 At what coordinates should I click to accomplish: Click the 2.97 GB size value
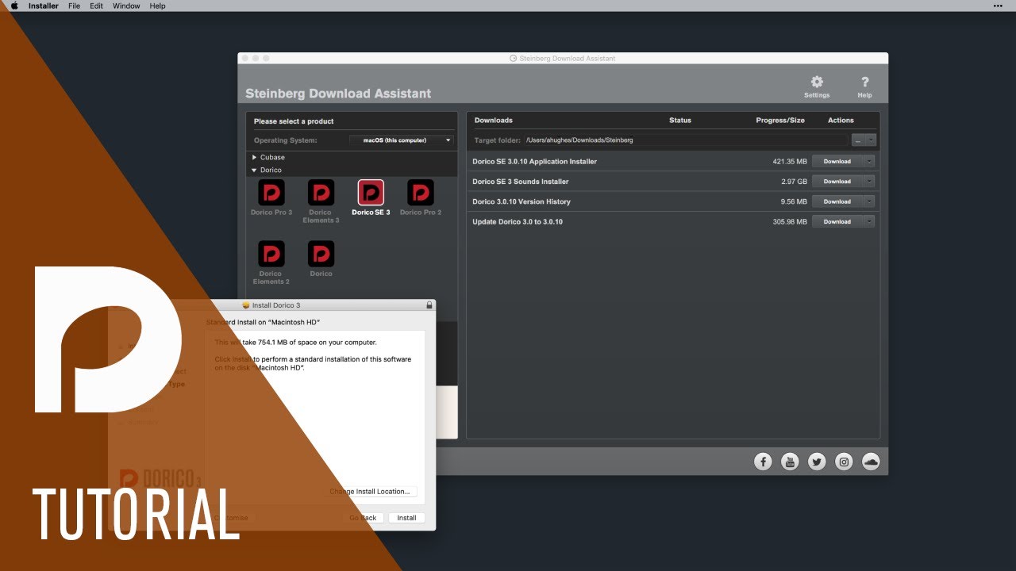point(794,182)
